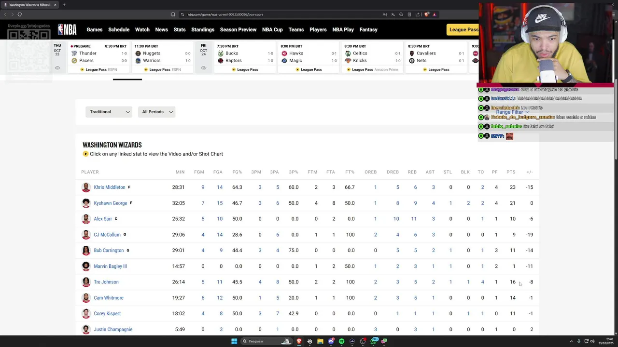Click Windows Start button on taskbar
Image resolution: width=618 pixels, height=347 pixels.
(x=234, y=341)
